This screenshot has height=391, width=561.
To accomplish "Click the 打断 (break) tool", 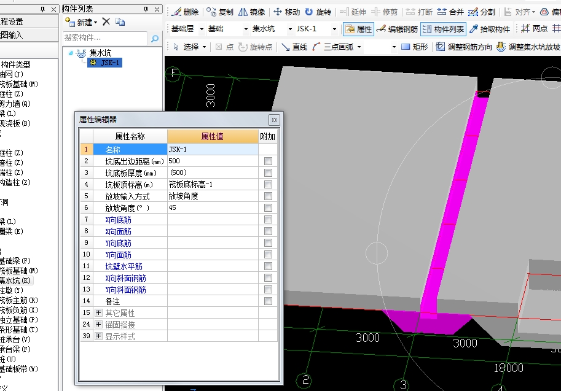I will click(419, 12).
